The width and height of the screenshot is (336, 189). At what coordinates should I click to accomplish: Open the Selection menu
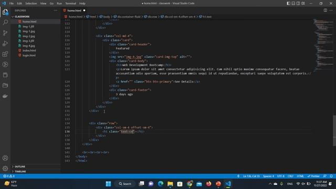(31, 4)
